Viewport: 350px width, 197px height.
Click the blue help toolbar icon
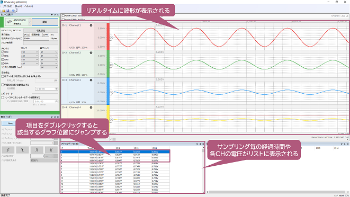pos(13,11)
